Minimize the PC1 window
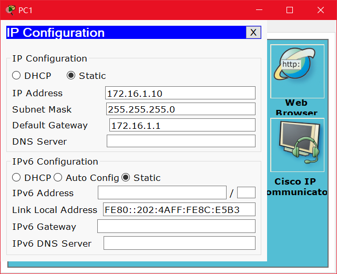 259,10
